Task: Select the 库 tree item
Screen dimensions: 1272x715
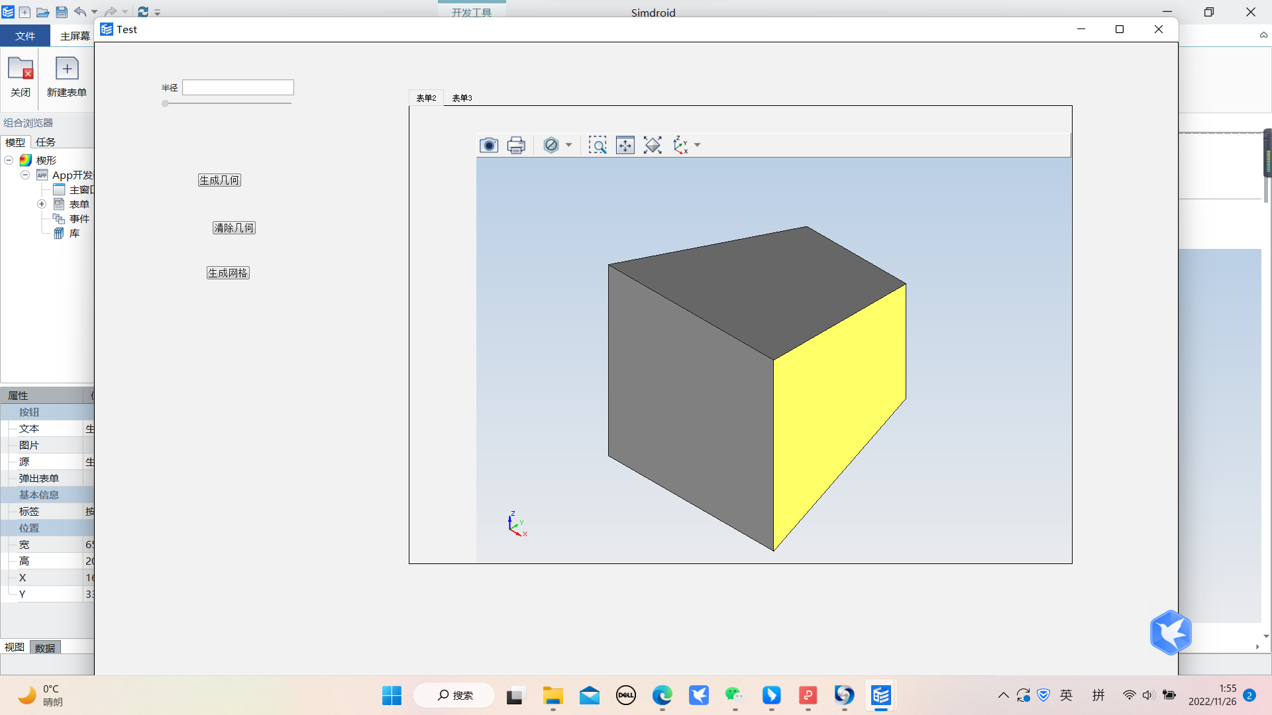Action: (67, 233)
